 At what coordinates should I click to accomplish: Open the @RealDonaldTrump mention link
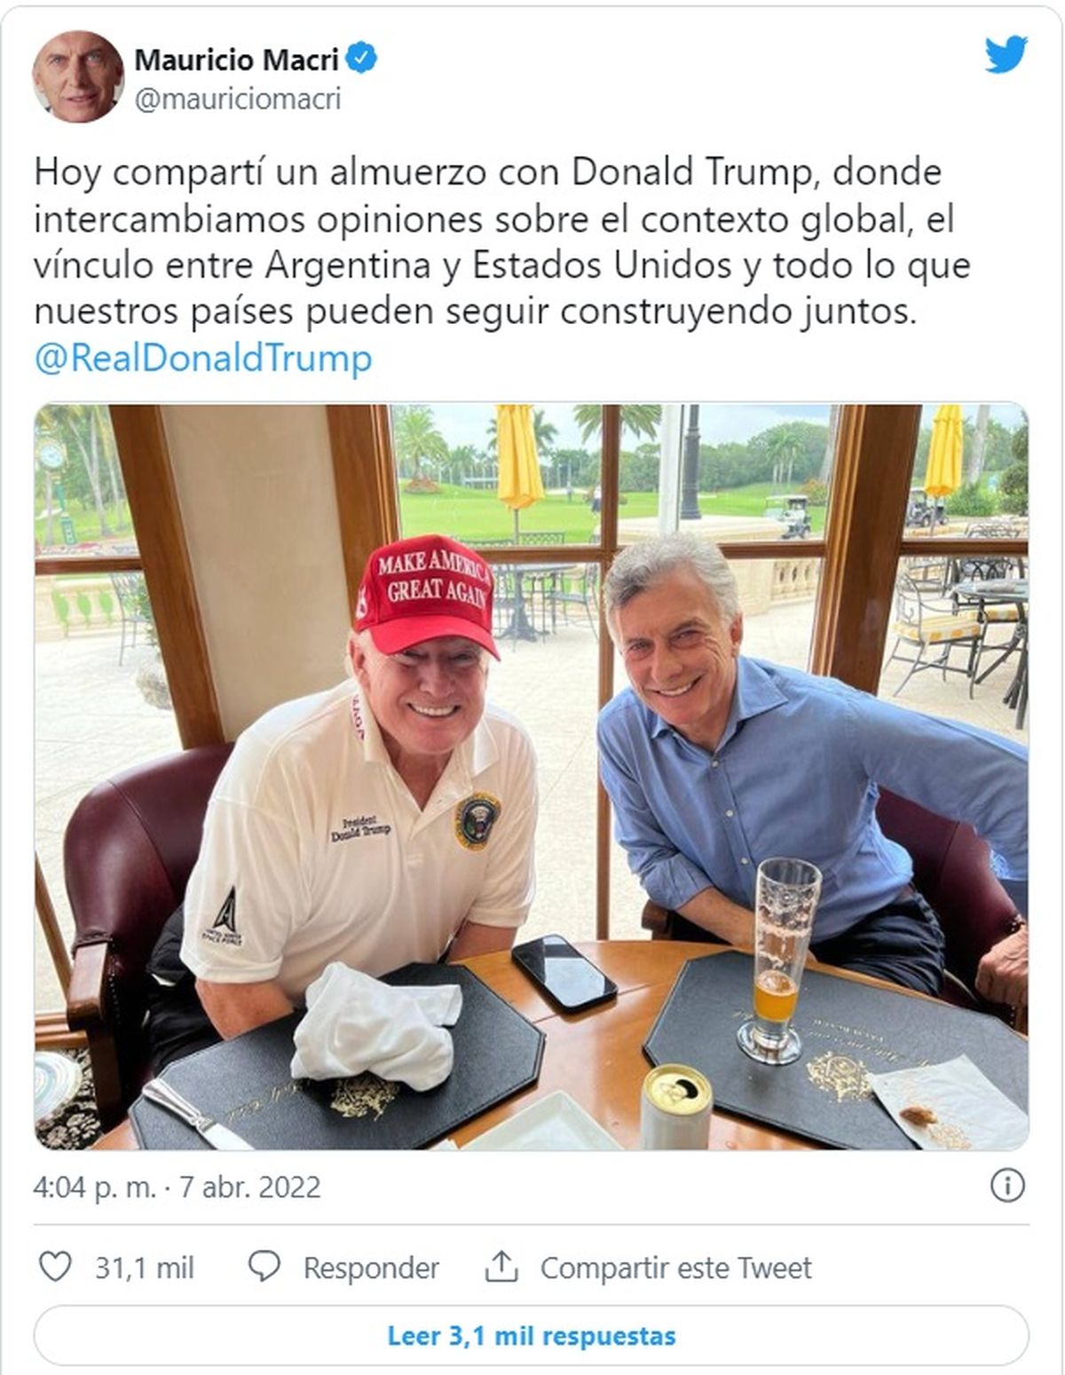[x=203, y=359]
